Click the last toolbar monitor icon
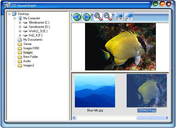This screenshot has width=176, height=128. [x=129, y=17]
